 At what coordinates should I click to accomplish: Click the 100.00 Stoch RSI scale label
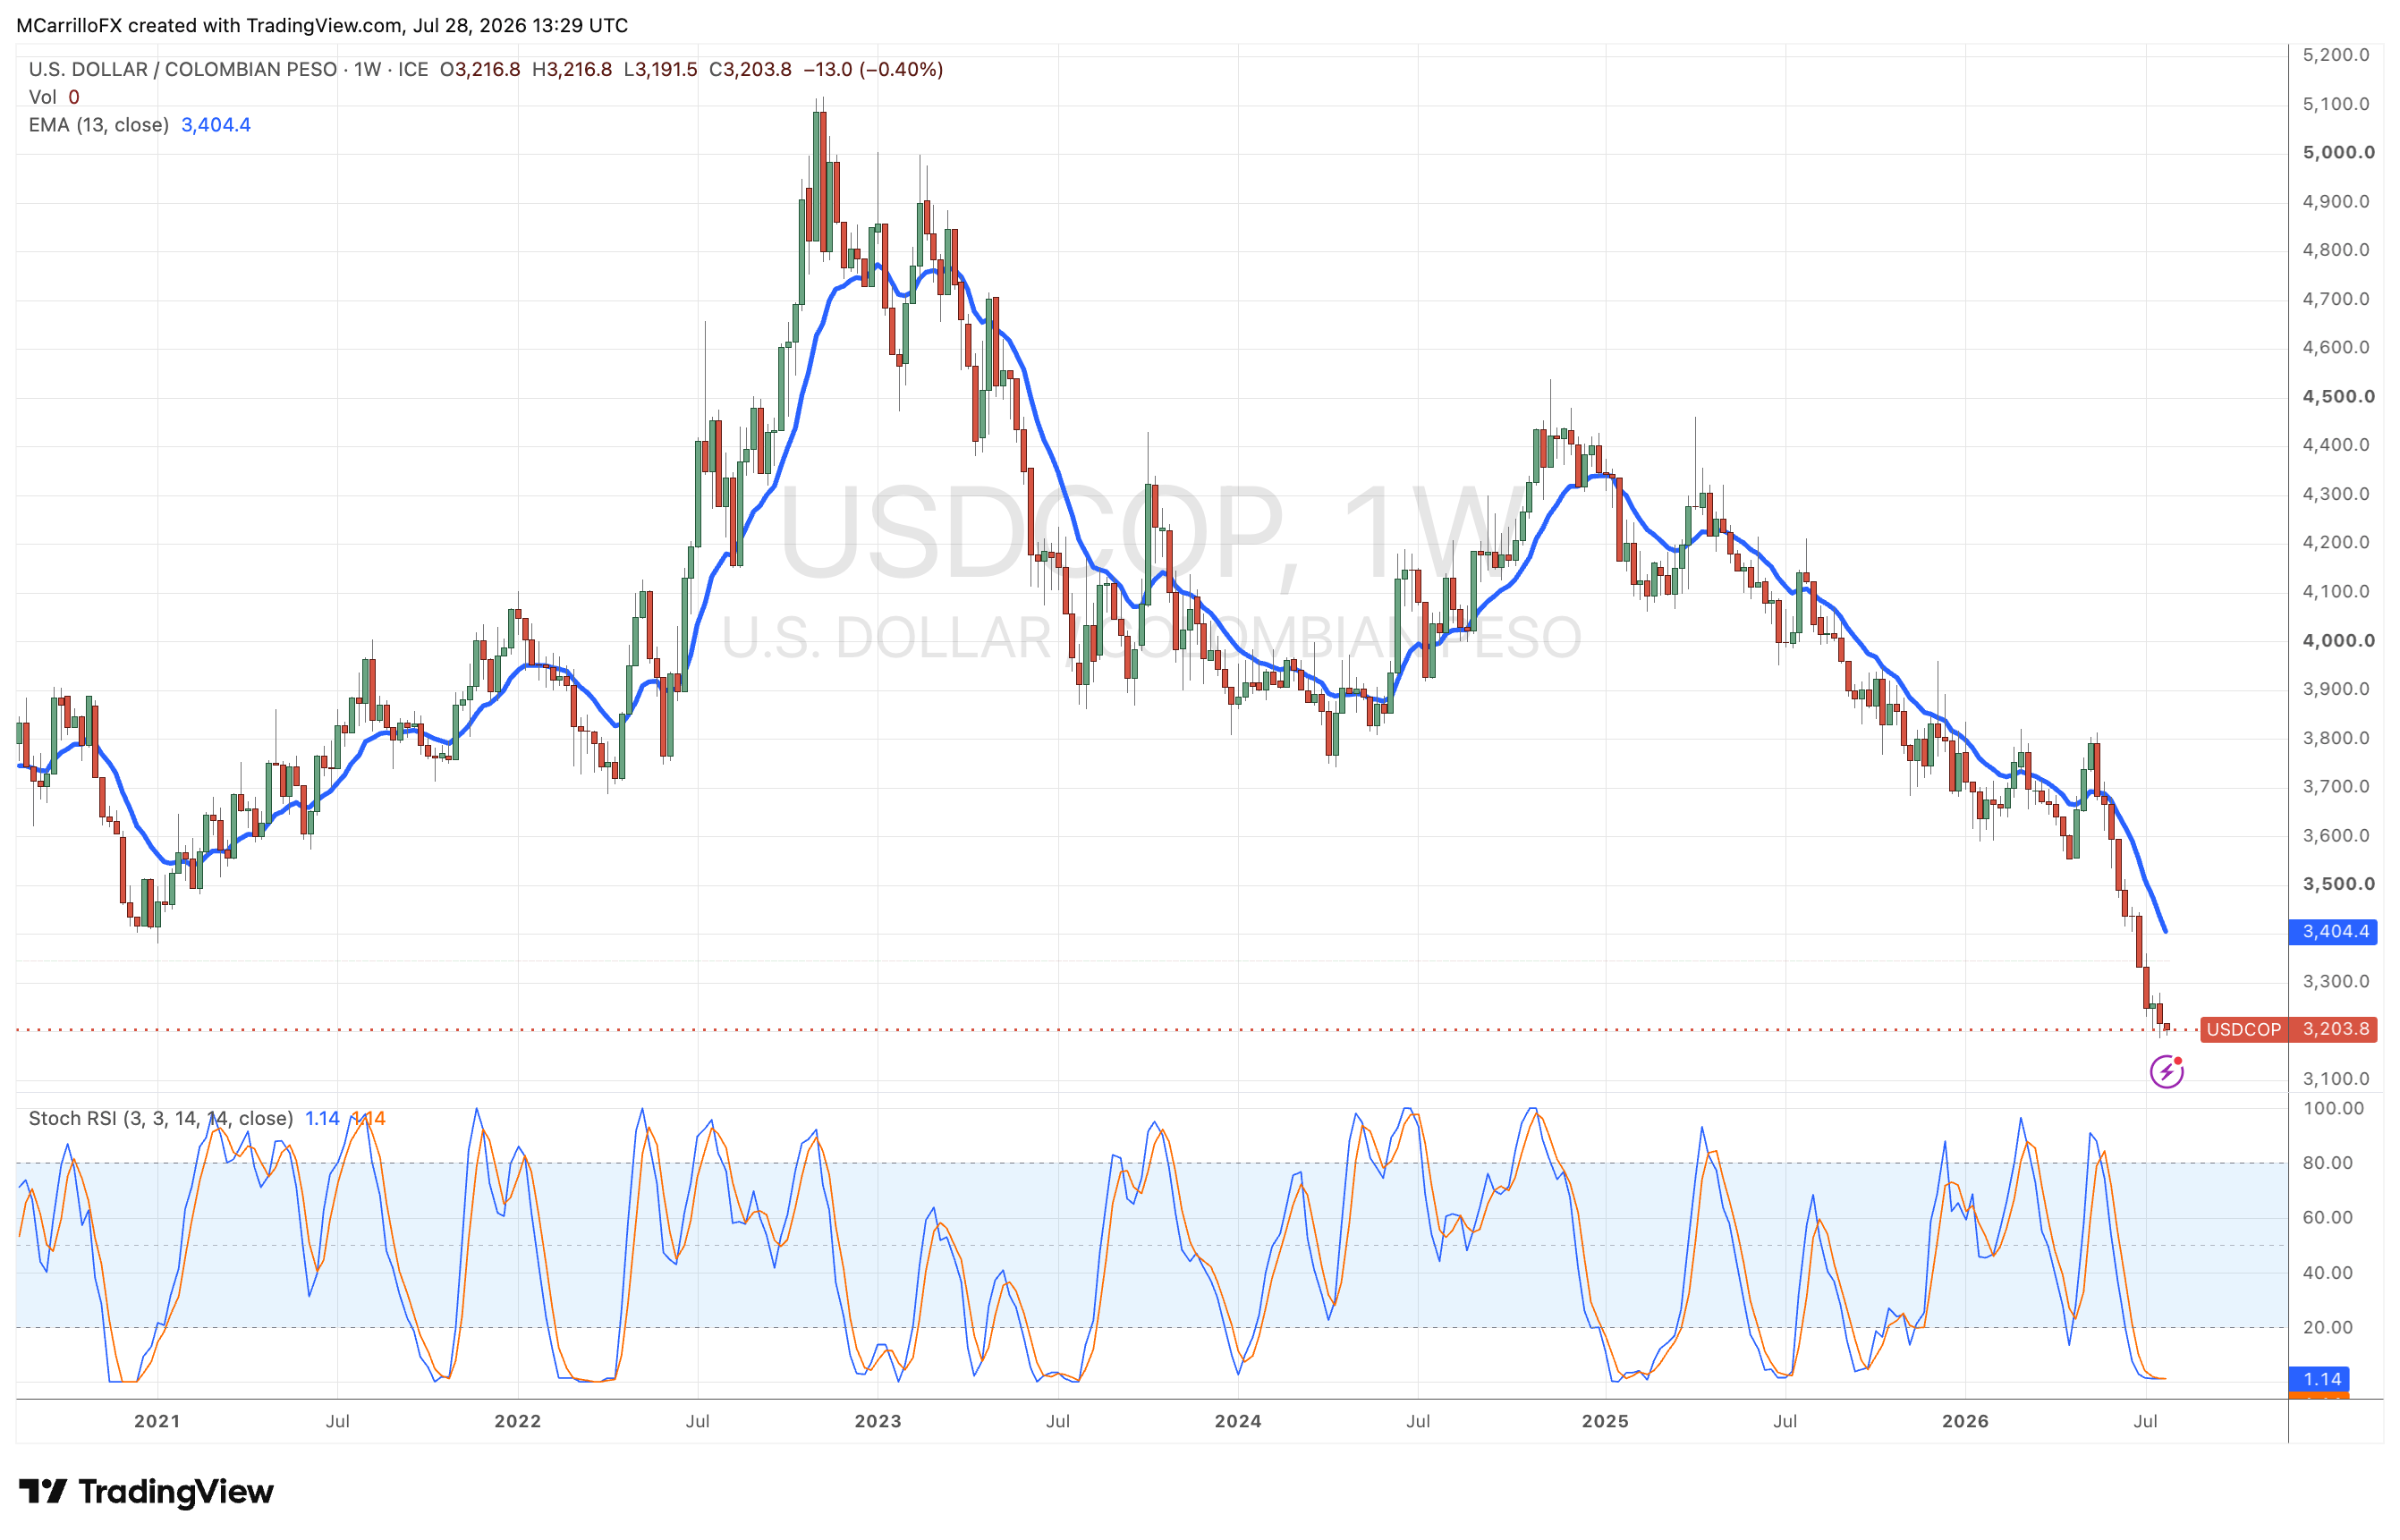point(2334,1108)
